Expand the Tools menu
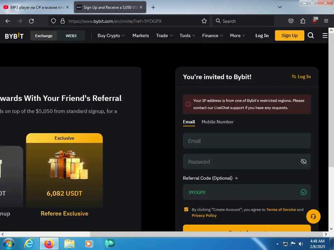The height and width of the screenshot is (250, 334). [187, 35]
